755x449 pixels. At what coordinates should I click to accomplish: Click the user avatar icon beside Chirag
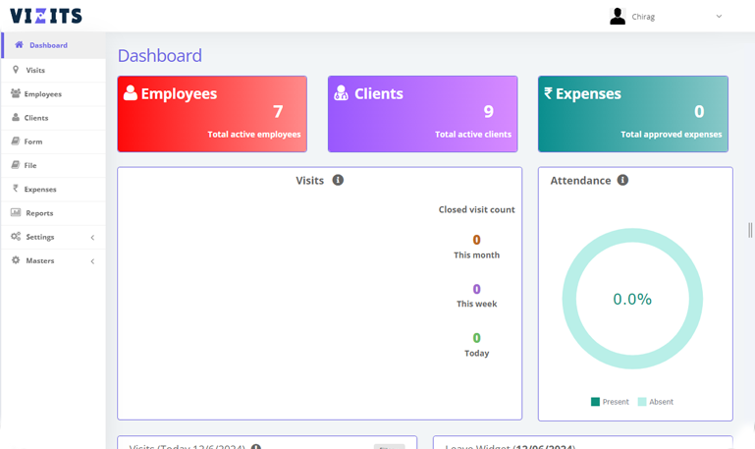coord(618,16)
